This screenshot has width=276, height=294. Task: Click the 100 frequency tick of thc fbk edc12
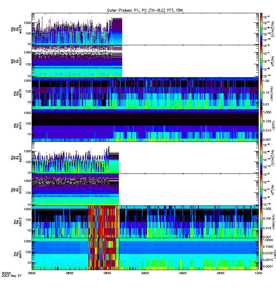[x=28, y=220]
